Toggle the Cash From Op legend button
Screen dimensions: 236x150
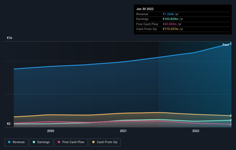[105, 142]
